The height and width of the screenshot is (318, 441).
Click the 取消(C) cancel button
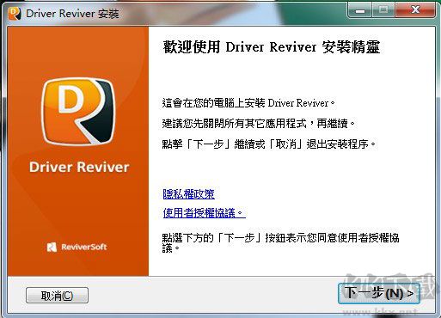pos(57,296)
